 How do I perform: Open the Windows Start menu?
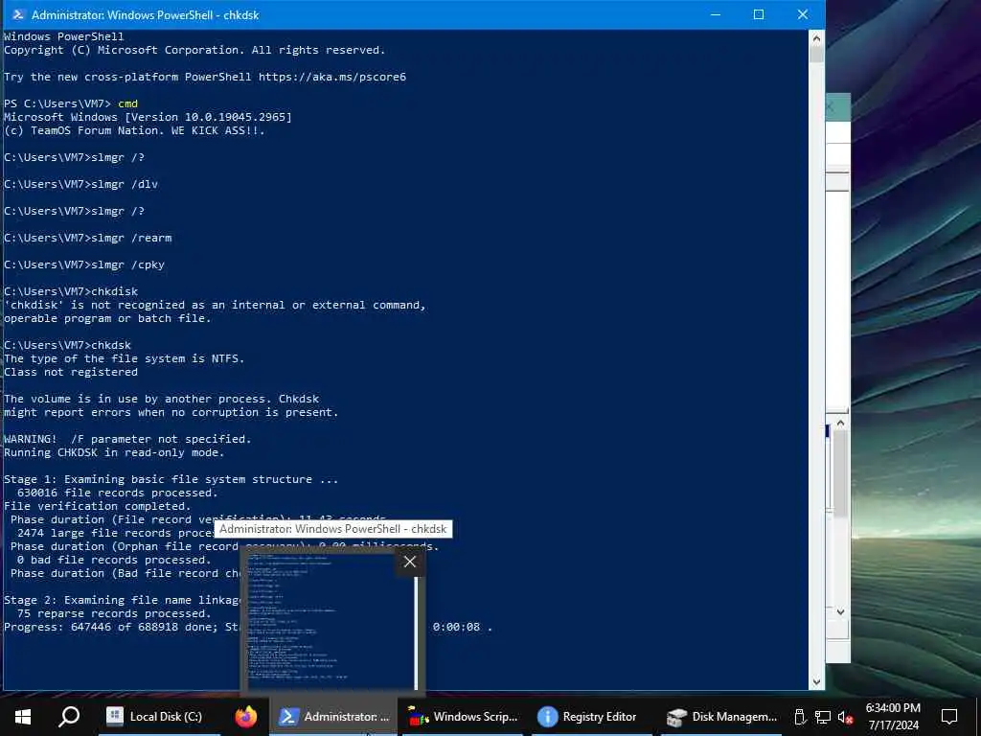[x=23, y=716]
